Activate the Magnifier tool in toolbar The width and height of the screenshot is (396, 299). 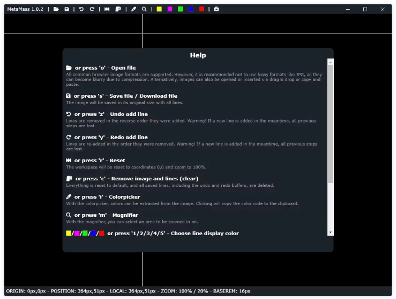click(x=144, y=9)
